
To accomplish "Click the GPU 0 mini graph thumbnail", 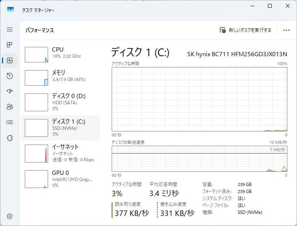I will coord(36,179).
